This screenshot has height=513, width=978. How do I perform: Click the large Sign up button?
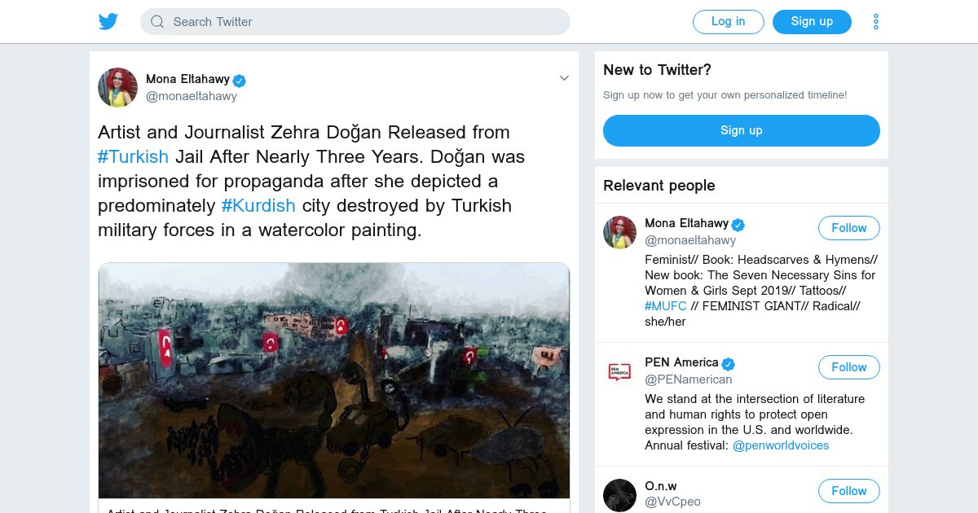point(741,130)
